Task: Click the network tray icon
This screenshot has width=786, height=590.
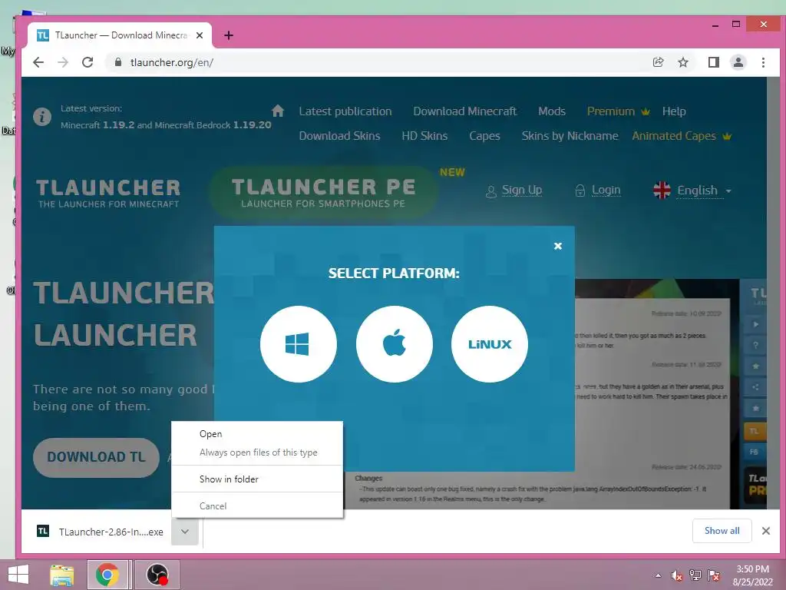Action: (x=695, y=575)
